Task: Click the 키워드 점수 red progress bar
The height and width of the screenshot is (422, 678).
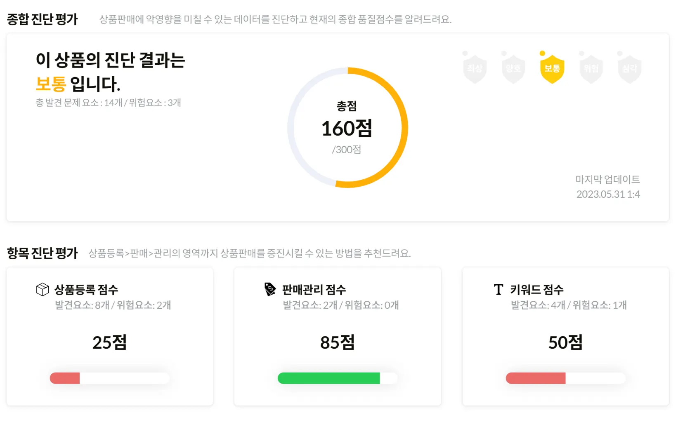Action: 565,378
